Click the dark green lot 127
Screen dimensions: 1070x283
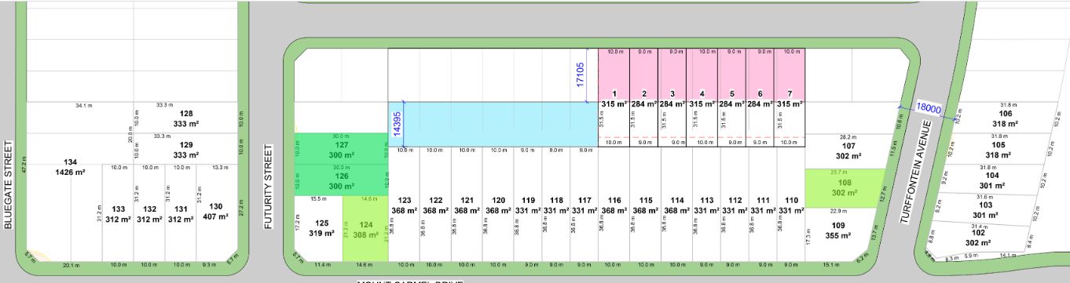pyautogui.click(x=342, y=149)
